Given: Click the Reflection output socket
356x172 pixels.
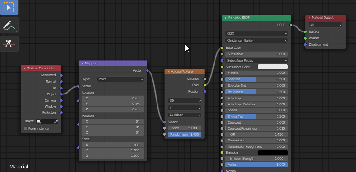Looking at the screenshot, I should tap(61, 113).
